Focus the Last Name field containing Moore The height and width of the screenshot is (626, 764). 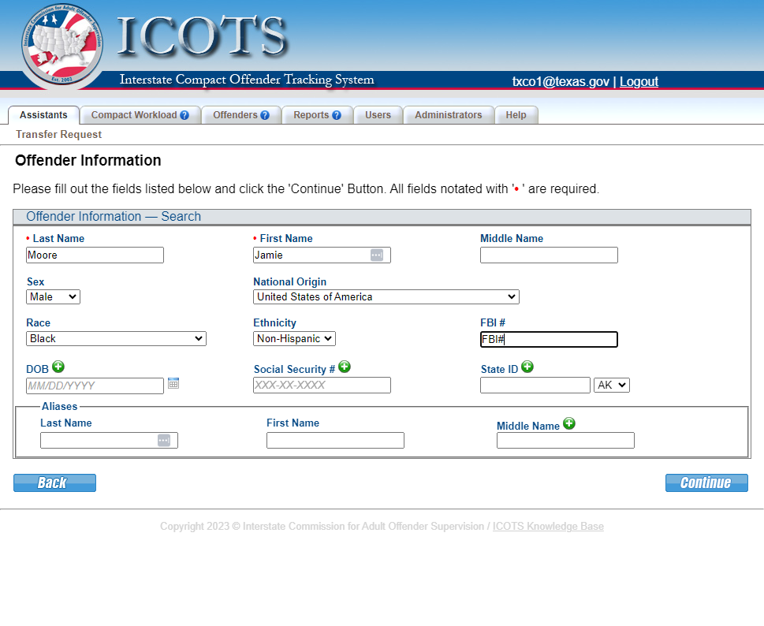coord(95,255)
